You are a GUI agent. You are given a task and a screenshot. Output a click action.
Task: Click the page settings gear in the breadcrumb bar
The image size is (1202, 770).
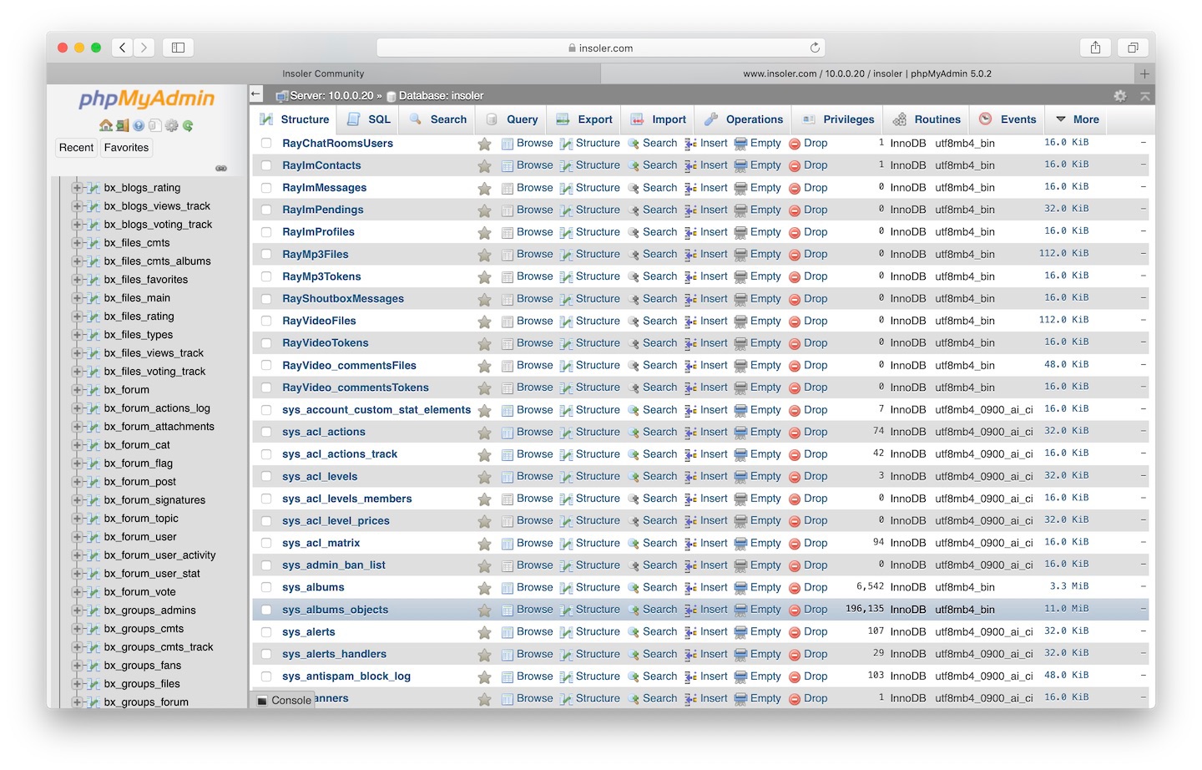[1120, 96]
